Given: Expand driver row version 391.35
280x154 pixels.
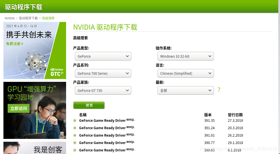Looking at the screenshot, I should (x=75, y=121).
